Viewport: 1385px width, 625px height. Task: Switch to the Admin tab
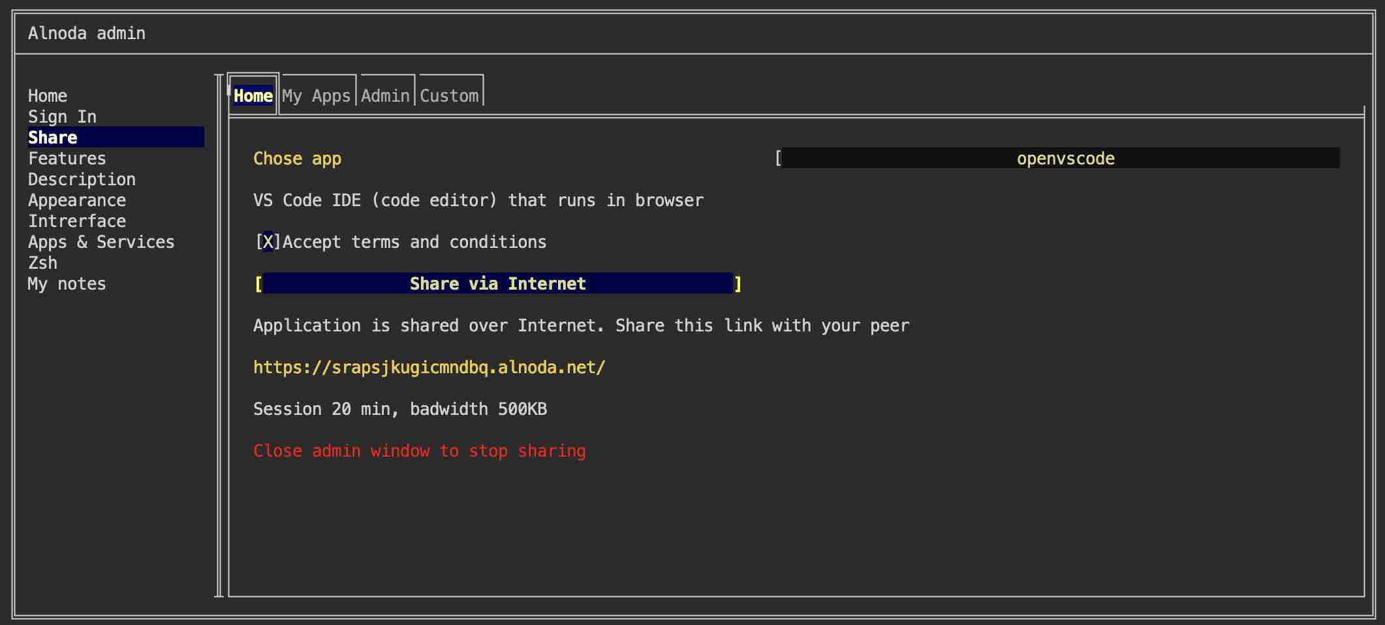pos(385,96)
